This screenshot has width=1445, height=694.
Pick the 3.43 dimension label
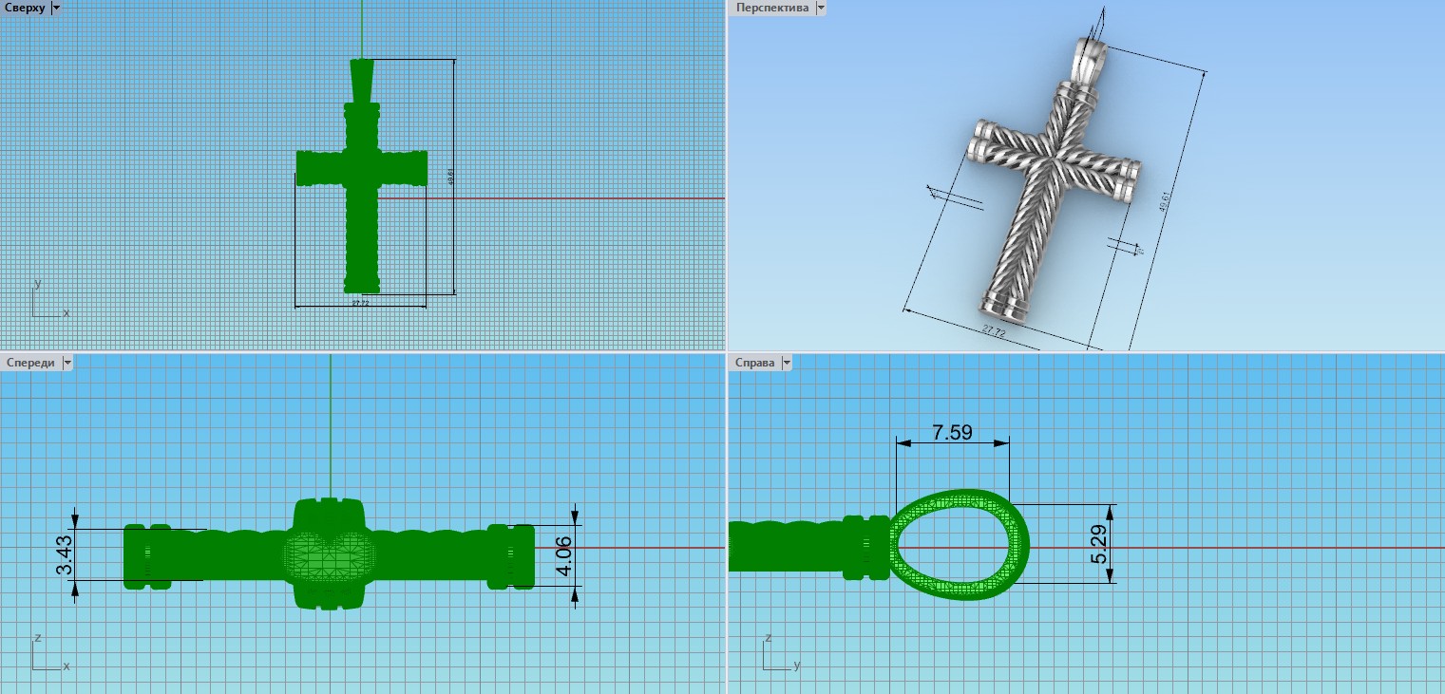pos(65,555)
